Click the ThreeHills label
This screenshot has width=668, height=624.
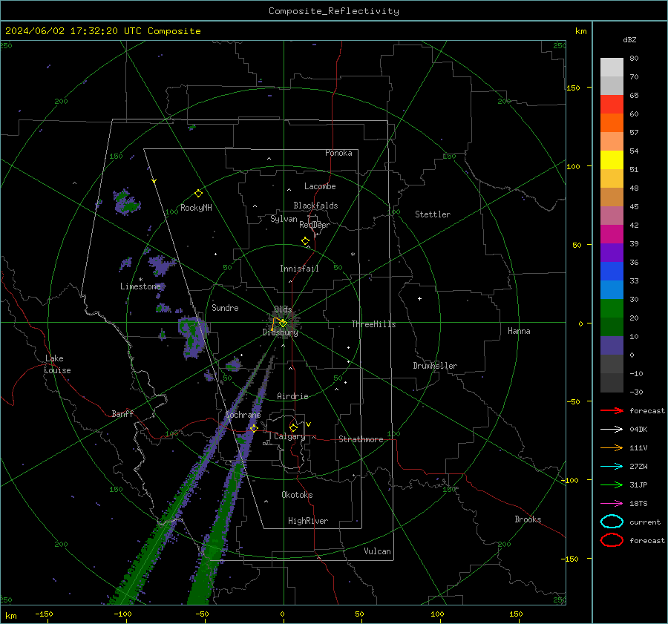click(373, 324)
